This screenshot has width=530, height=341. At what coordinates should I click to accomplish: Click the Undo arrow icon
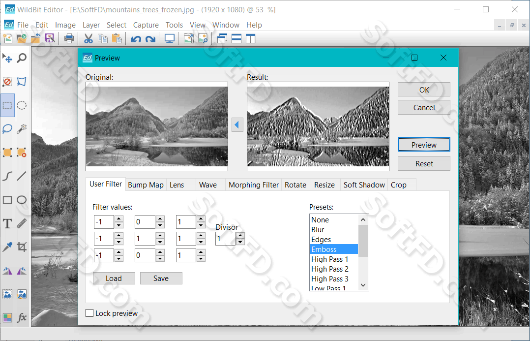(x=136, y=39)
